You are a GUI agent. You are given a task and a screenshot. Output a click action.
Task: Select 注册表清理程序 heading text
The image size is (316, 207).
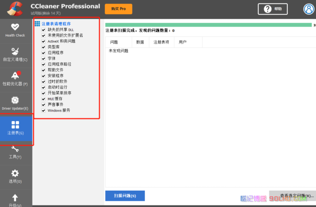[56, 24]
